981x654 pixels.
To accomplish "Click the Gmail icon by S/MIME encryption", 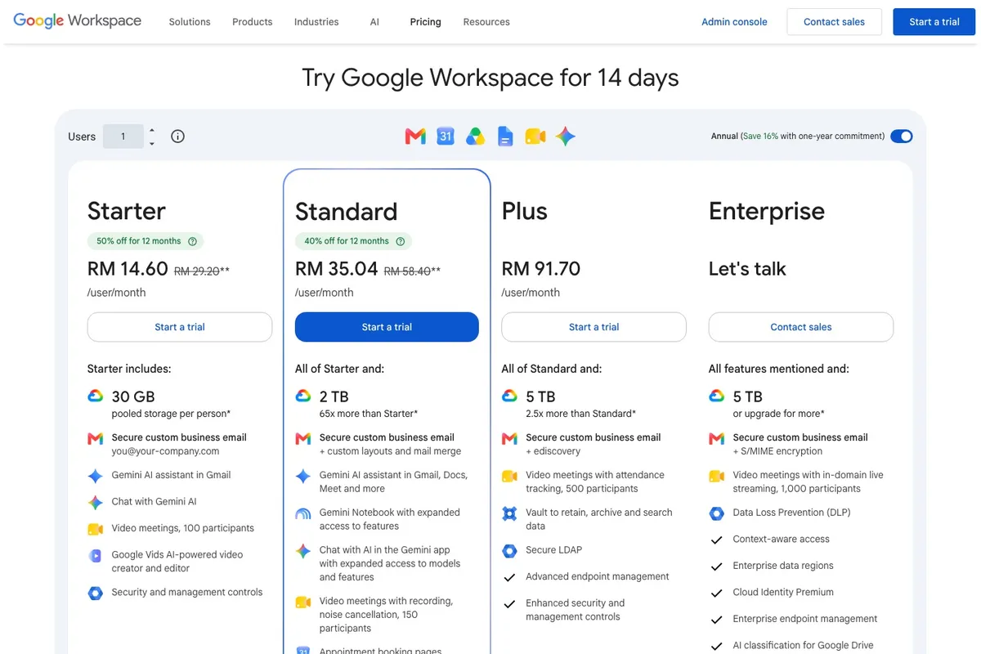I will [717, 439].
